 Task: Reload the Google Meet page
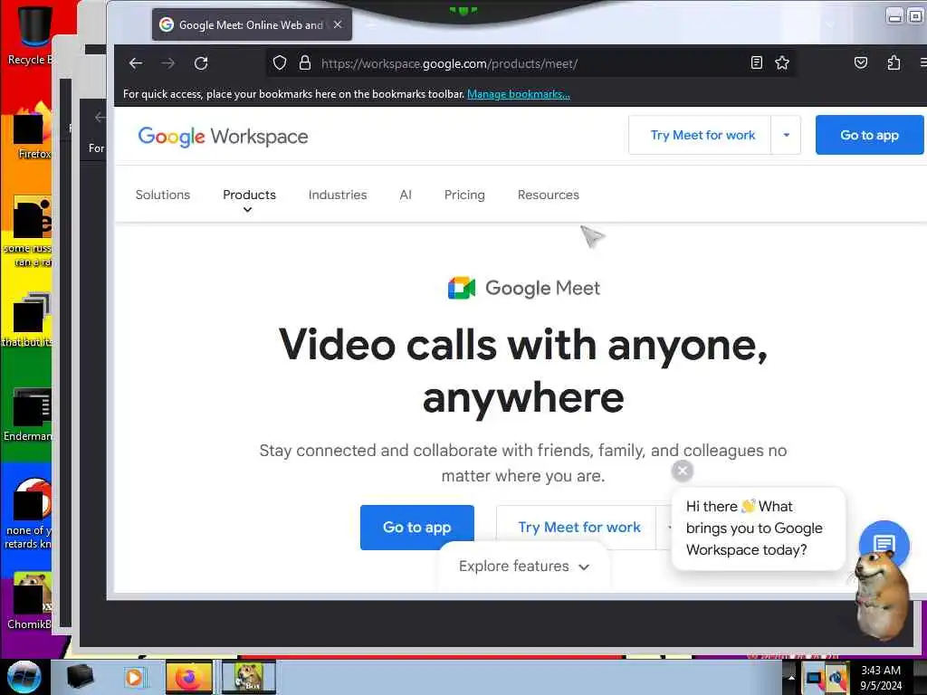point(201,63)
